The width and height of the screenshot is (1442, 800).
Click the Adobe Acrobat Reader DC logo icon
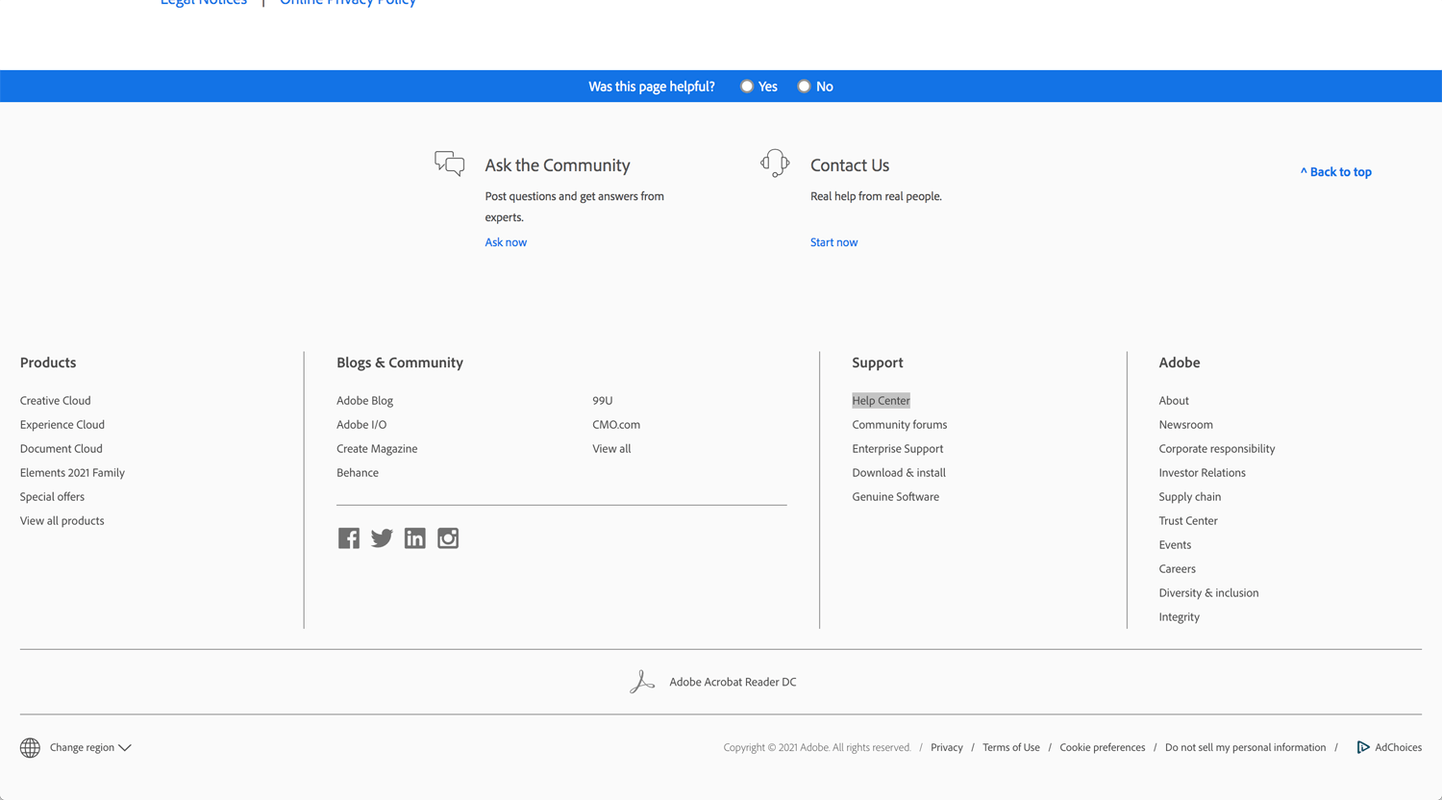coord(642,682)
